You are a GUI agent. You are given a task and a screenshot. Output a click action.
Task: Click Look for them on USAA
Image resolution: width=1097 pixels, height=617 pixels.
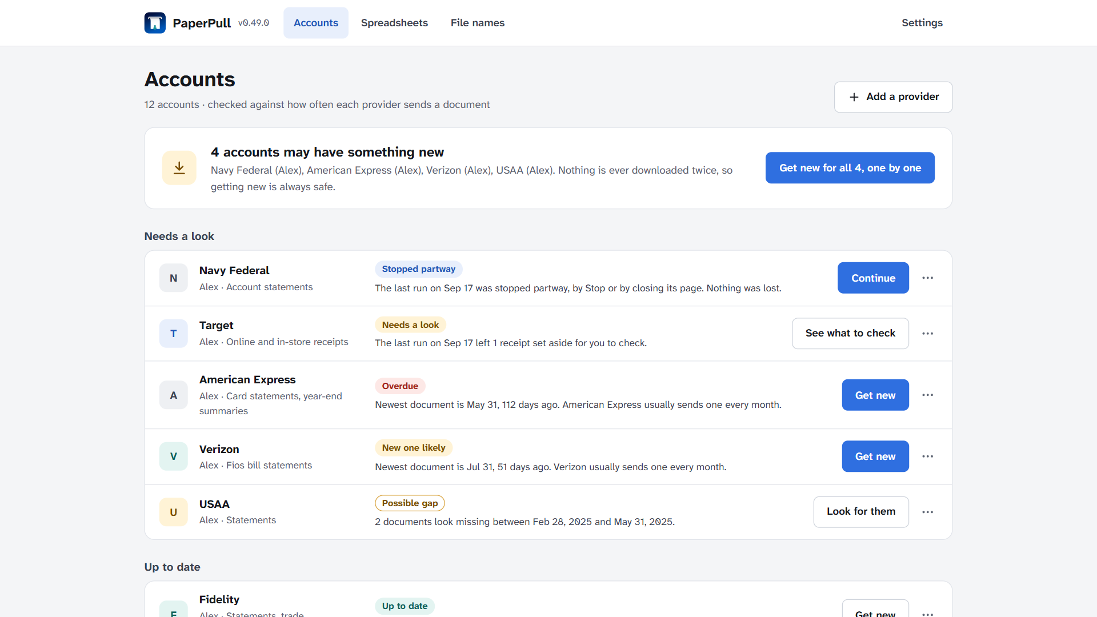(861, 512)
